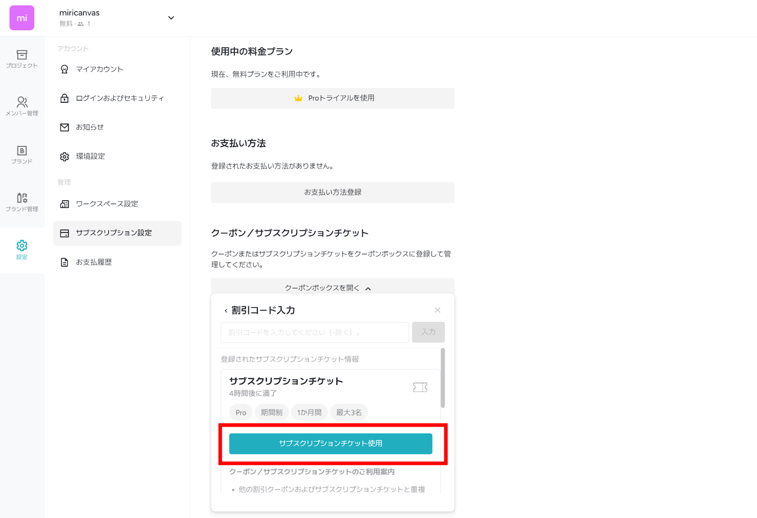Collapse the クーポンボックスを開く expander

(333, 287)
